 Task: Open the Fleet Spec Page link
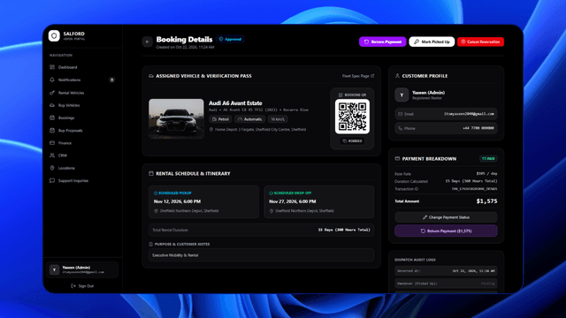click(x=358, y=76)
